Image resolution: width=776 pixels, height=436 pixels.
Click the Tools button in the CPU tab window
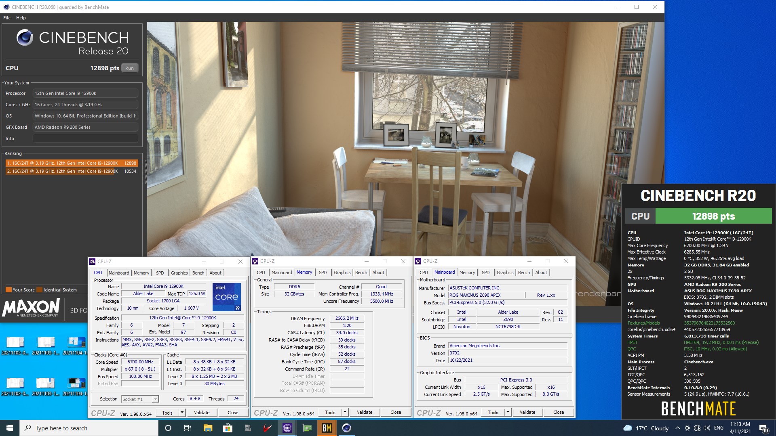(x=167, y=413)
